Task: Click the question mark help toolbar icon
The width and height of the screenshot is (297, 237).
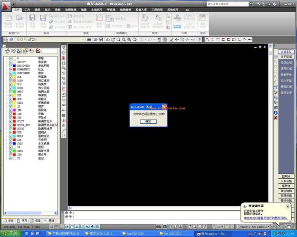Action: pos(200,39)
